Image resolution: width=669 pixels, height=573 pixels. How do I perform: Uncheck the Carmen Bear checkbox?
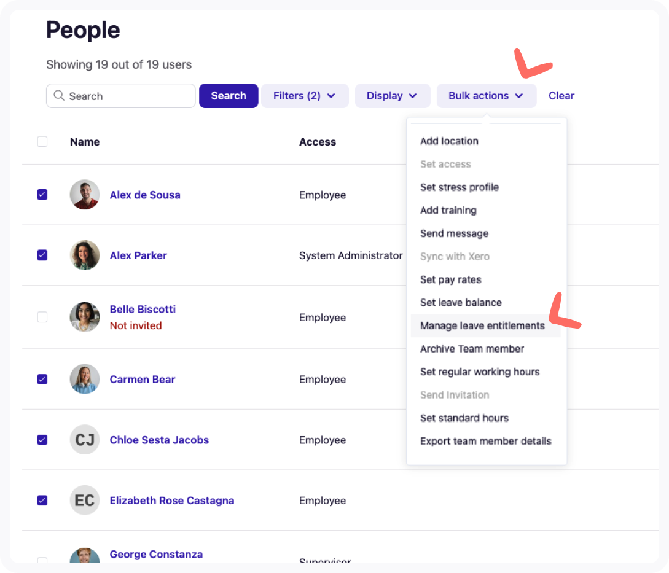pos(42,379)
